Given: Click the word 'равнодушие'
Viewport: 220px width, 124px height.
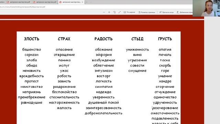Looking at the screenshot, I should [x=32, y=103].
